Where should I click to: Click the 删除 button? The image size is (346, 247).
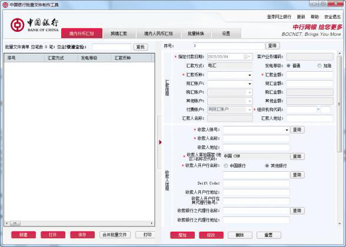(x=240, y=235)
